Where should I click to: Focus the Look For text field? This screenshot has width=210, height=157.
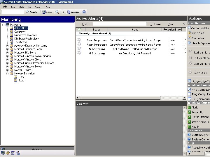(x=120, y=24)
